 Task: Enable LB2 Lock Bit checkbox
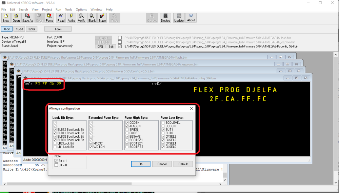coord(55,143)
